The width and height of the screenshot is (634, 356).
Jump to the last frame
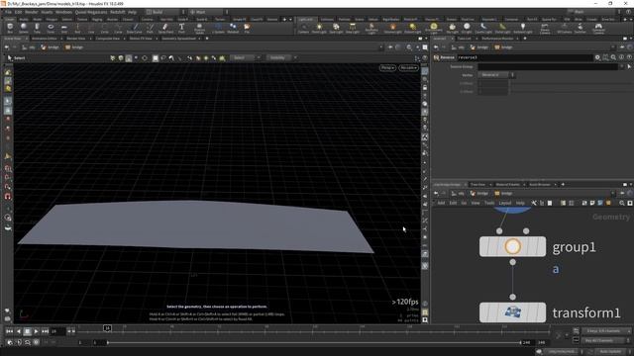pos(45,331)
